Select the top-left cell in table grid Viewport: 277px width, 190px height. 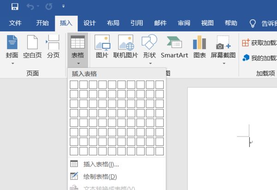pos(74,85)
